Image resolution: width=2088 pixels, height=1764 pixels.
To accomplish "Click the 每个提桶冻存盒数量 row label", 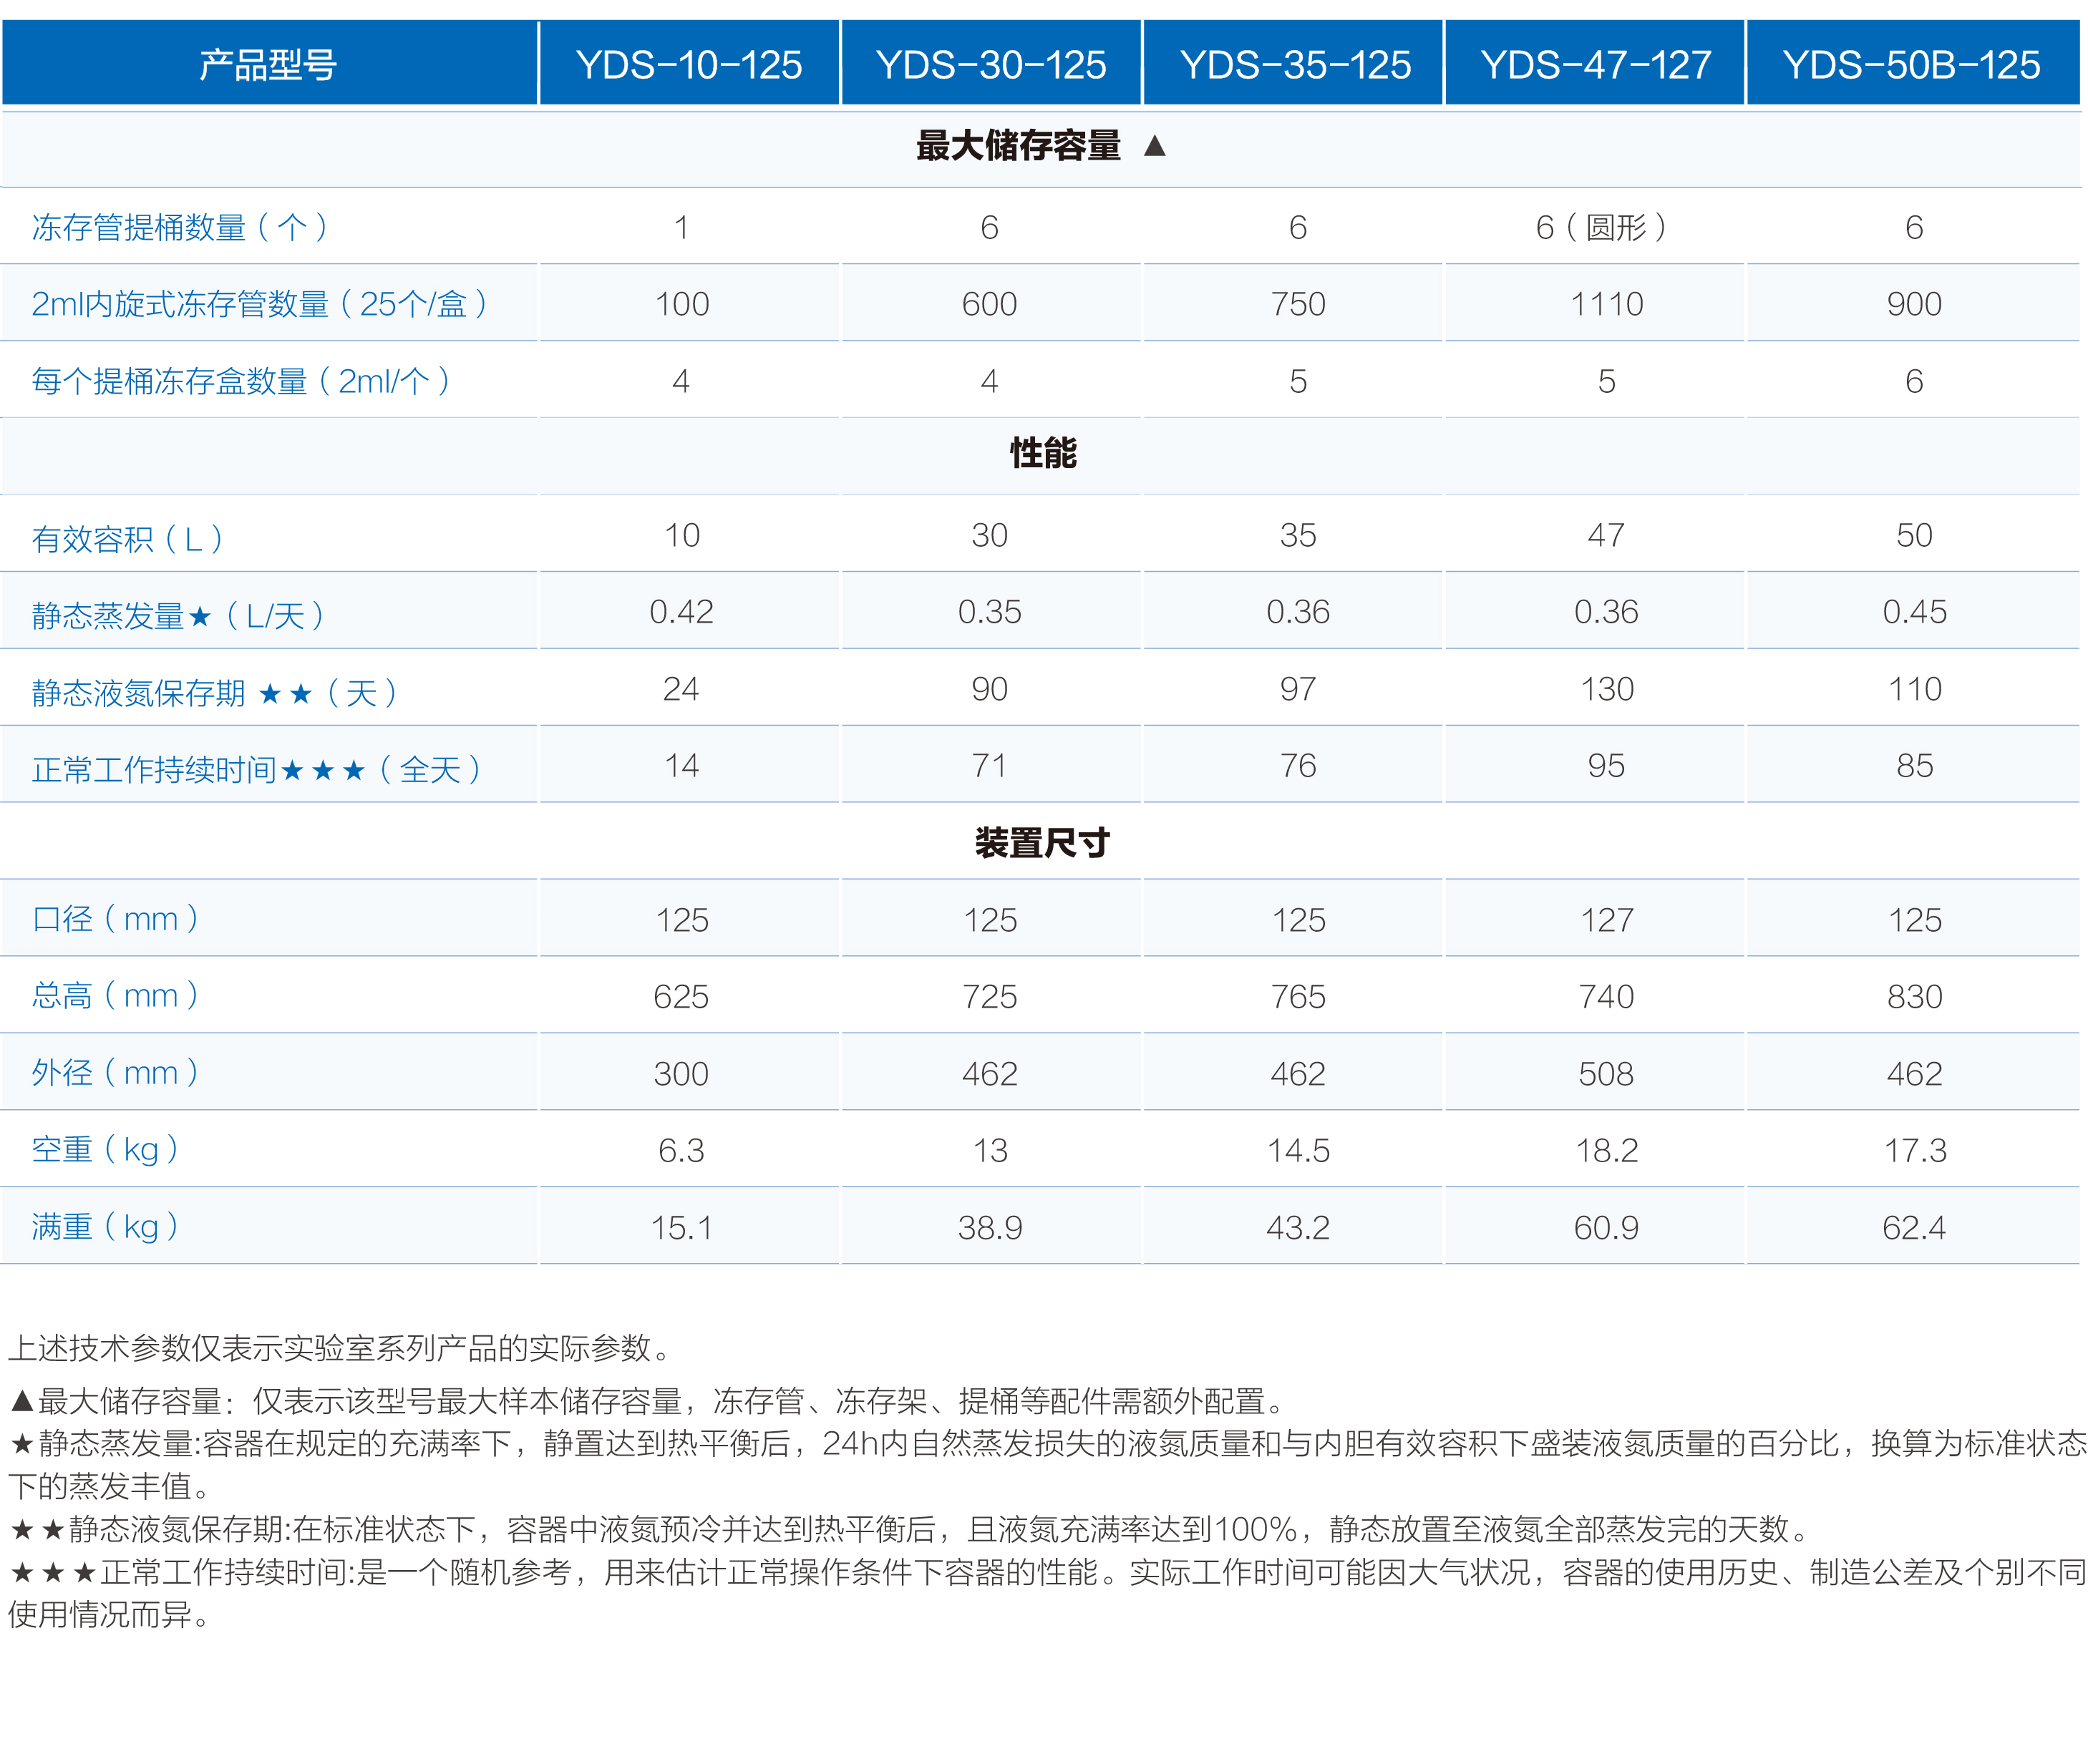I will pyautogui.click(x=241, y=381).
